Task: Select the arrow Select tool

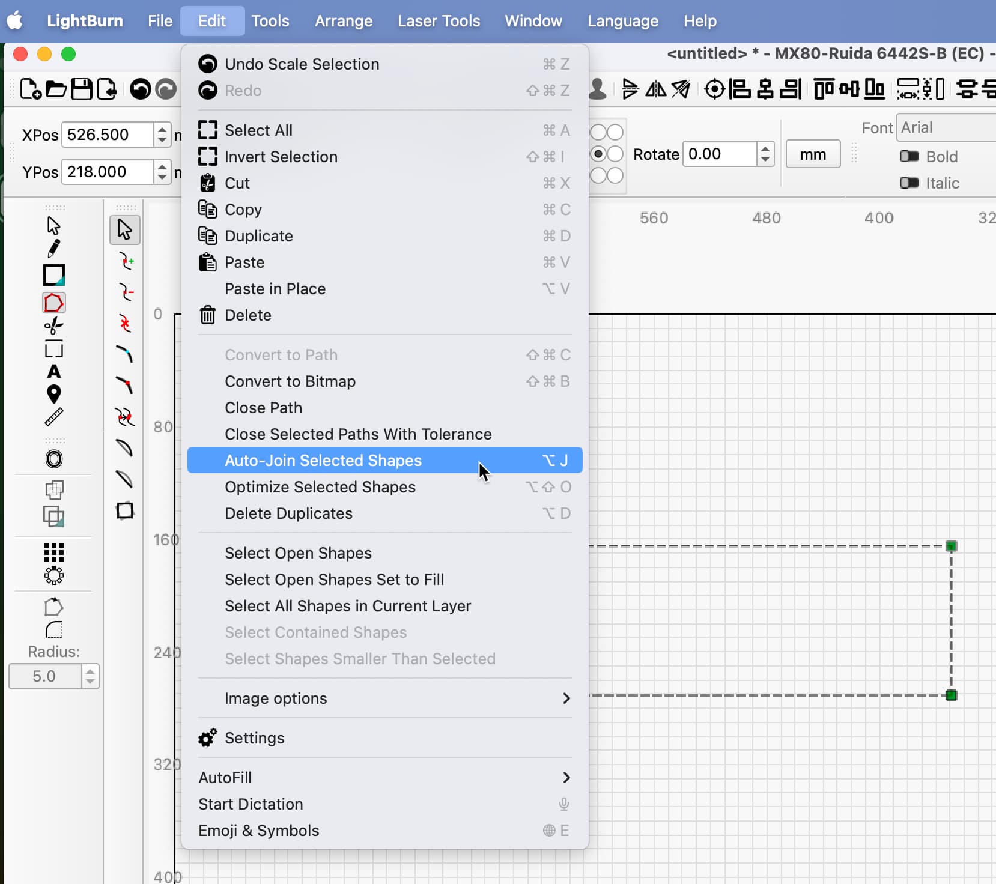Action: coord(53,226)
